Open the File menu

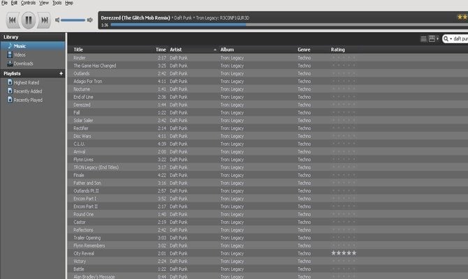click(x=4, y=3)
